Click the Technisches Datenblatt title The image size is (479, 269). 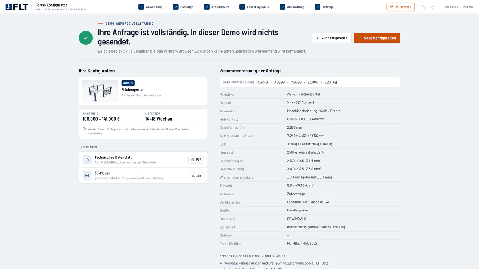point(113,157)
